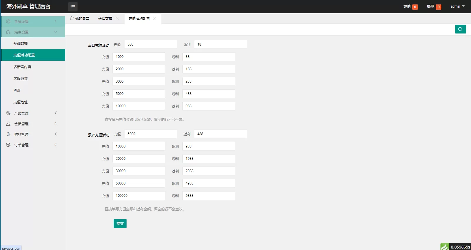Open 协议 in the sidebar
The image size is (471, 250).
coord(33,90)
